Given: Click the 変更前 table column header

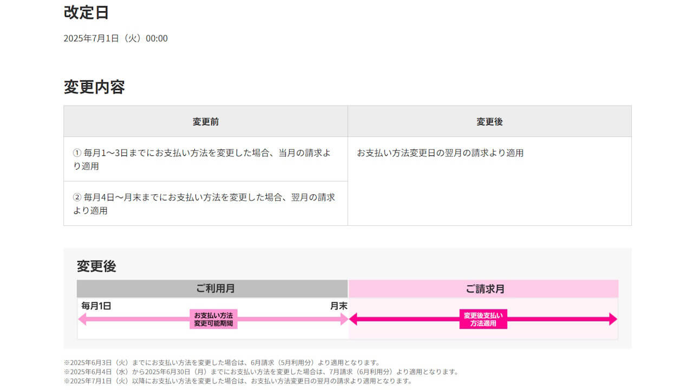Looking at the screenshot, I should tap(206, 122).
